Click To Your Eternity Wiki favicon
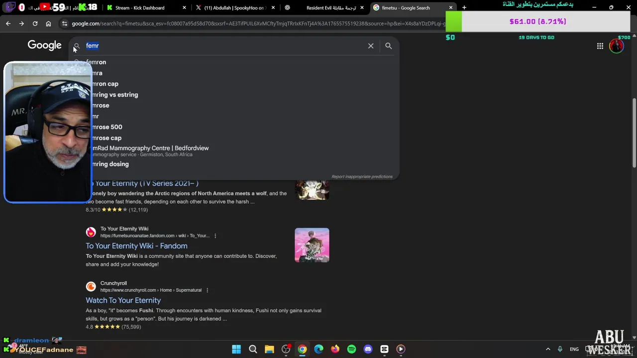 pyautogui.click(x=91, y=232)
